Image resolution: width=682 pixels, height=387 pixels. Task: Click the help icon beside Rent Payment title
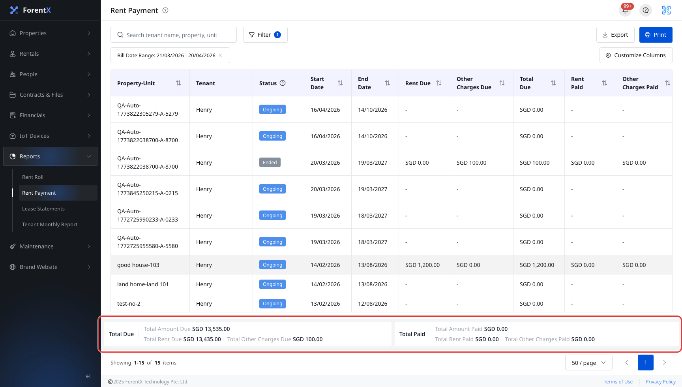click(x=165, y=10)
